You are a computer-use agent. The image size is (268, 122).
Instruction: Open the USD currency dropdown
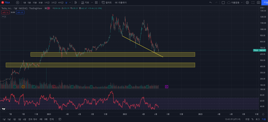point(262,8)
